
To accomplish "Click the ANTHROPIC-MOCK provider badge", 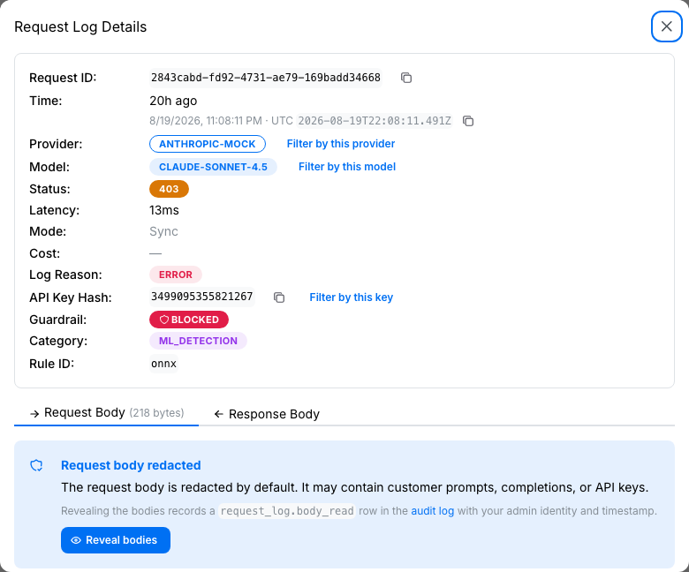I will point(208,144).
